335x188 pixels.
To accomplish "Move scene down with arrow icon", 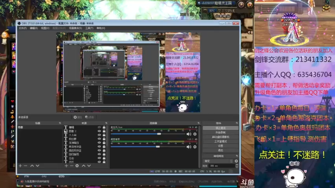I will pos(37,165).
